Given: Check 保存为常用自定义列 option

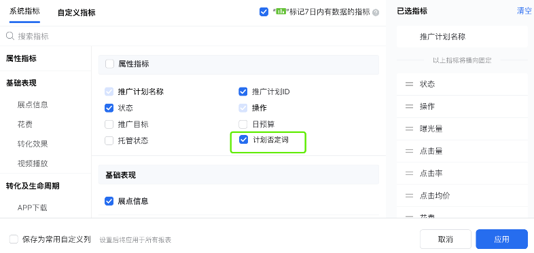Looking at the screenshot, I should 14,239.
